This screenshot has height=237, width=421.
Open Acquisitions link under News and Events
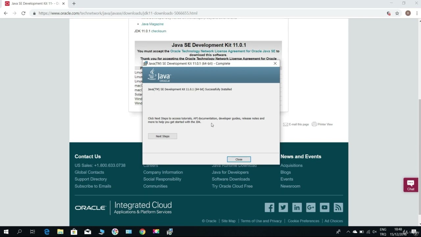pos(291,165)
